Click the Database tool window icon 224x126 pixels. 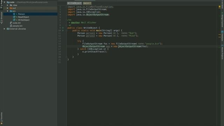pyautogui.click(x=222, y=32)
